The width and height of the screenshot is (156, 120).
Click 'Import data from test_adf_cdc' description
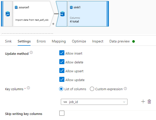pos(32,20)
